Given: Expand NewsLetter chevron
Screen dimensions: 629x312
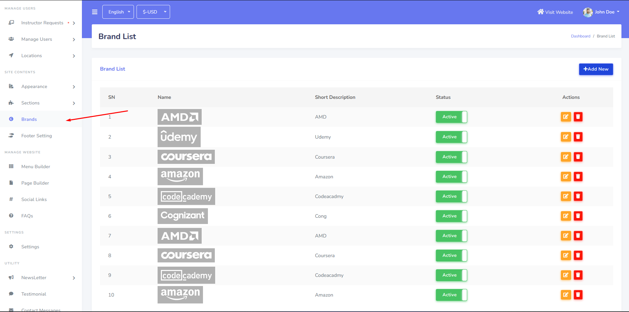Looking at the screenshot, I should pos(74,278).
